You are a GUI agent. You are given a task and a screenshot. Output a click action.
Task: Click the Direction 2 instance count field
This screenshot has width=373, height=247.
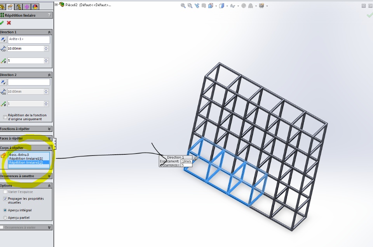tap(26, 104)
